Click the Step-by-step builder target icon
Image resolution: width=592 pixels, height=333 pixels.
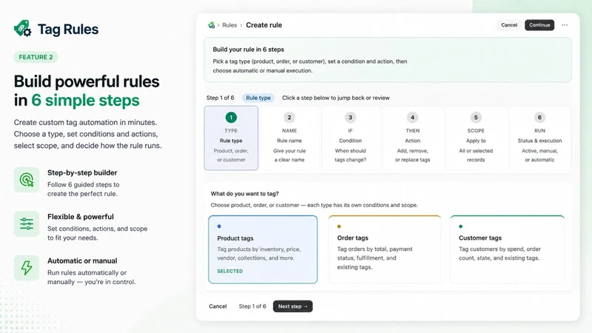pyautogui.click(x=27, y=180)
